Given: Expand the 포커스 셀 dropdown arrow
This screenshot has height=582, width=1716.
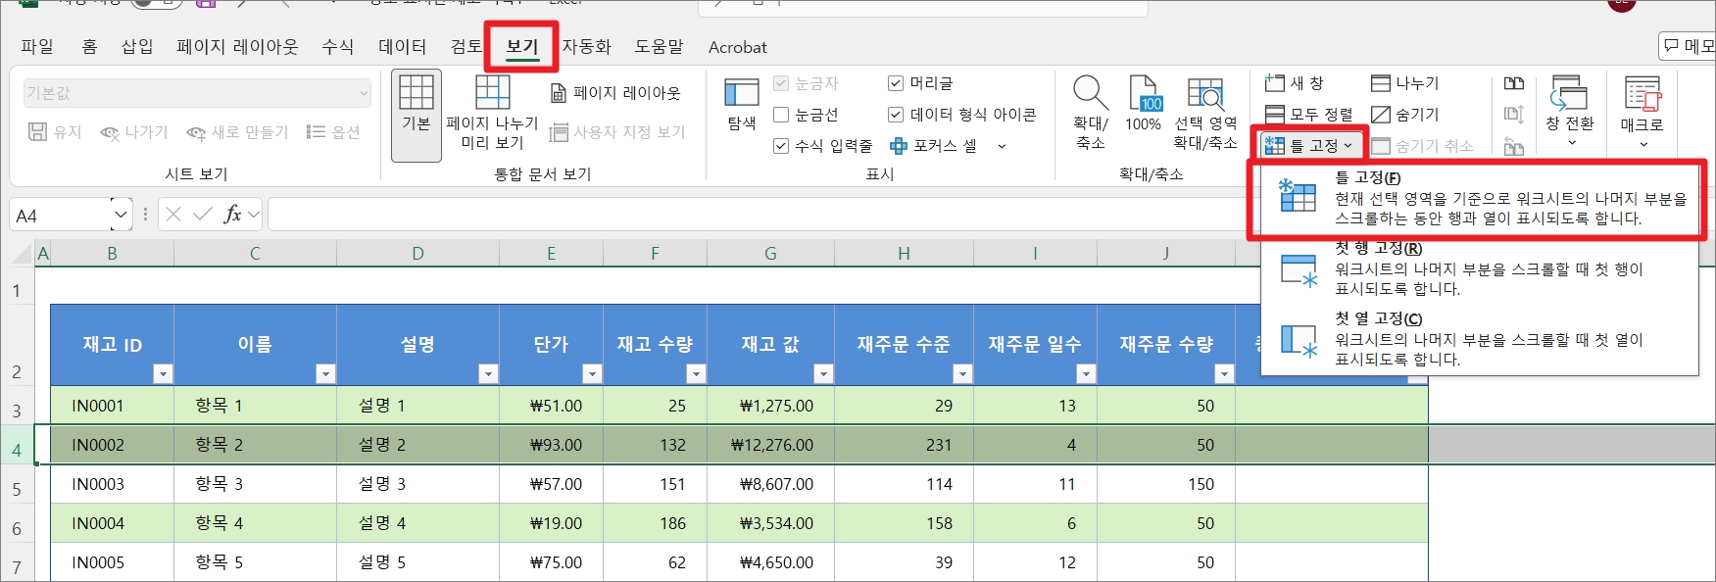Looking at the screenshot, I should (x=1002, y=146).
